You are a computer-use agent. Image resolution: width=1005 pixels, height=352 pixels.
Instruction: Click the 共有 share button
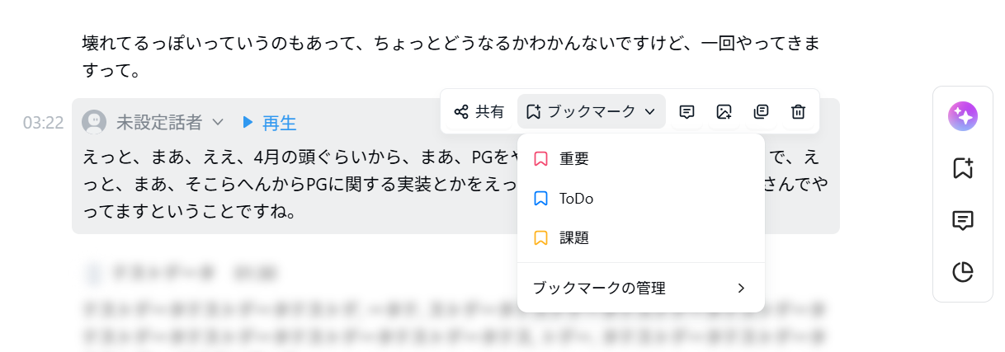479,111
